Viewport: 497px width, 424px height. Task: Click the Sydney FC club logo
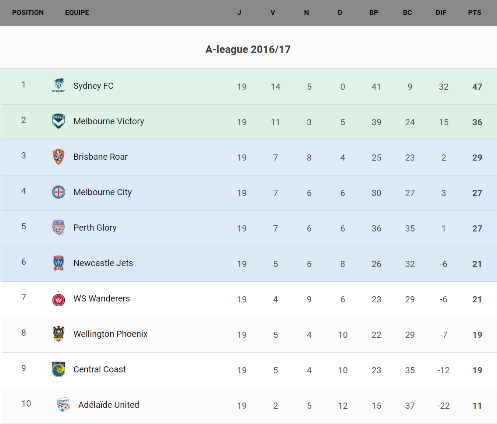tap(59, 86)
